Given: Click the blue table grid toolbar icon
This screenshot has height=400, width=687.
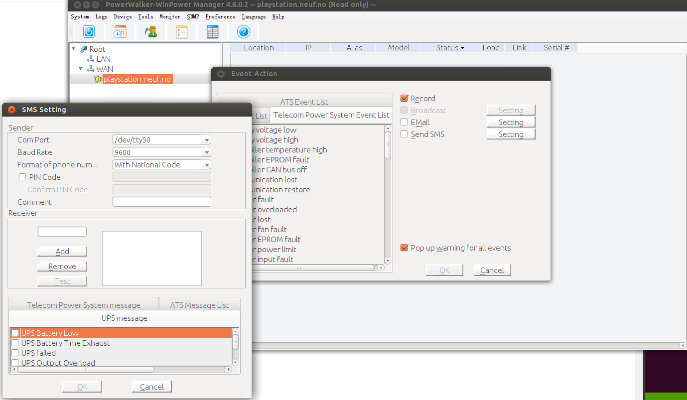Looking at the screenshot, I should (213, 32).
